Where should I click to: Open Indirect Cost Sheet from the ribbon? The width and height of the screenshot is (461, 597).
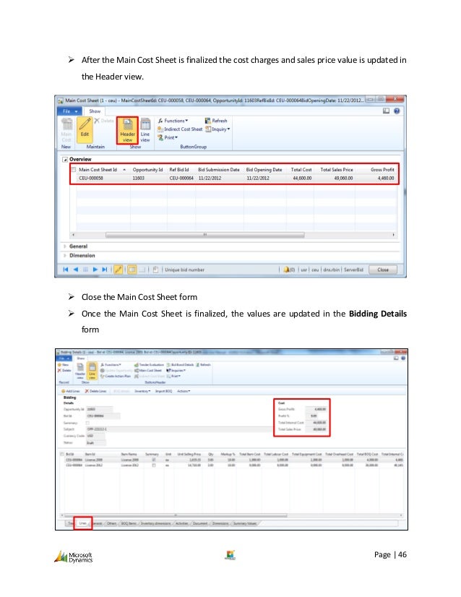[180, 129]
